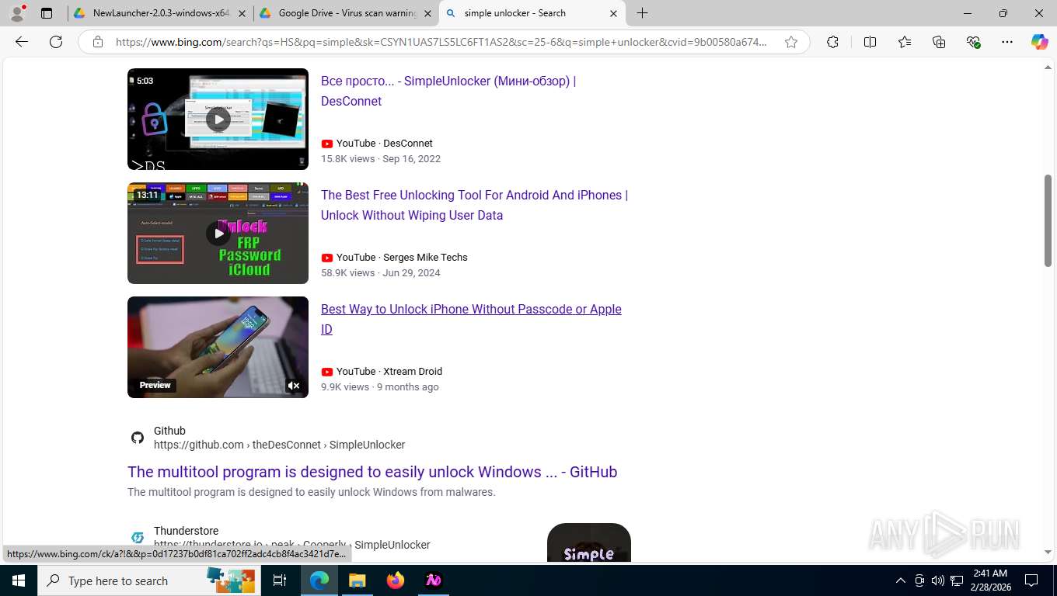The image size is (1057, 596).
Task: Open Microsoft Edge from the taskbar
Action: coord(319,580)
